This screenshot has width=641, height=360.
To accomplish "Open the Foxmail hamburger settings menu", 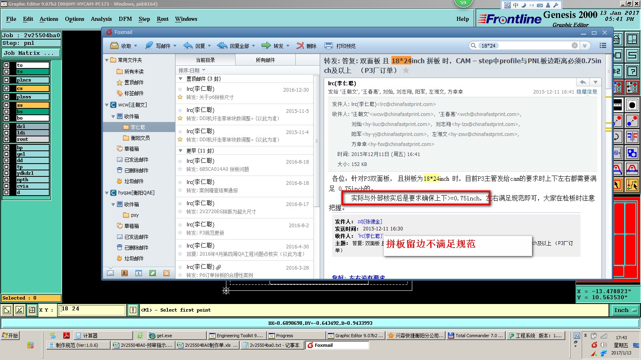I will coord(603,46).
